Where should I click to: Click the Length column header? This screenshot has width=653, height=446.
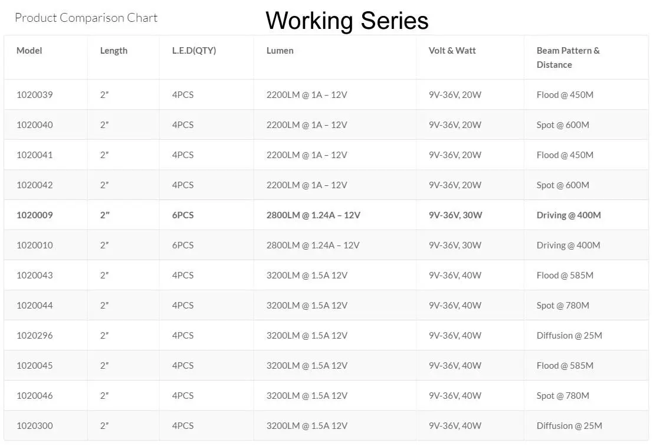click(114, 50)
